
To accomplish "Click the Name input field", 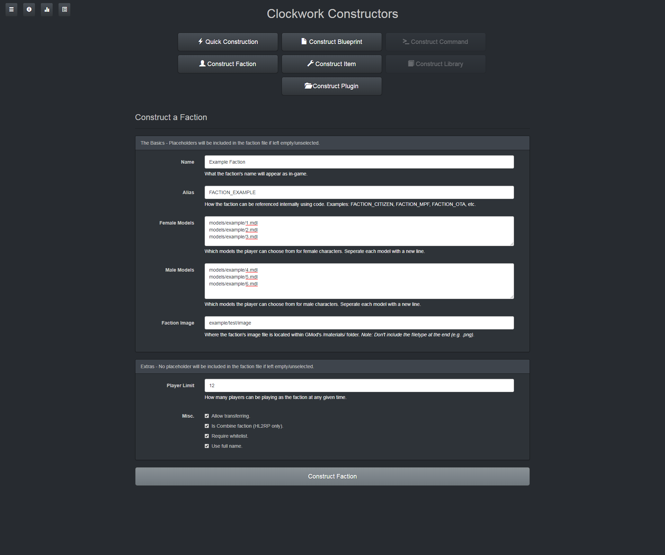I will click(359, 162).
